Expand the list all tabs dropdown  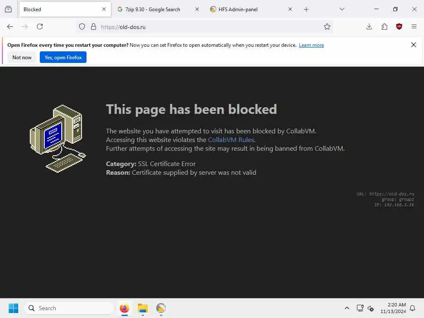(342, 9)
